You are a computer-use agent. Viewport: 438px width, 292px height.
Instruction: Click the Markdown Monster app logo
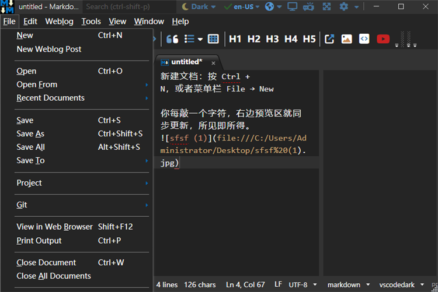click(x=7, y=6)
